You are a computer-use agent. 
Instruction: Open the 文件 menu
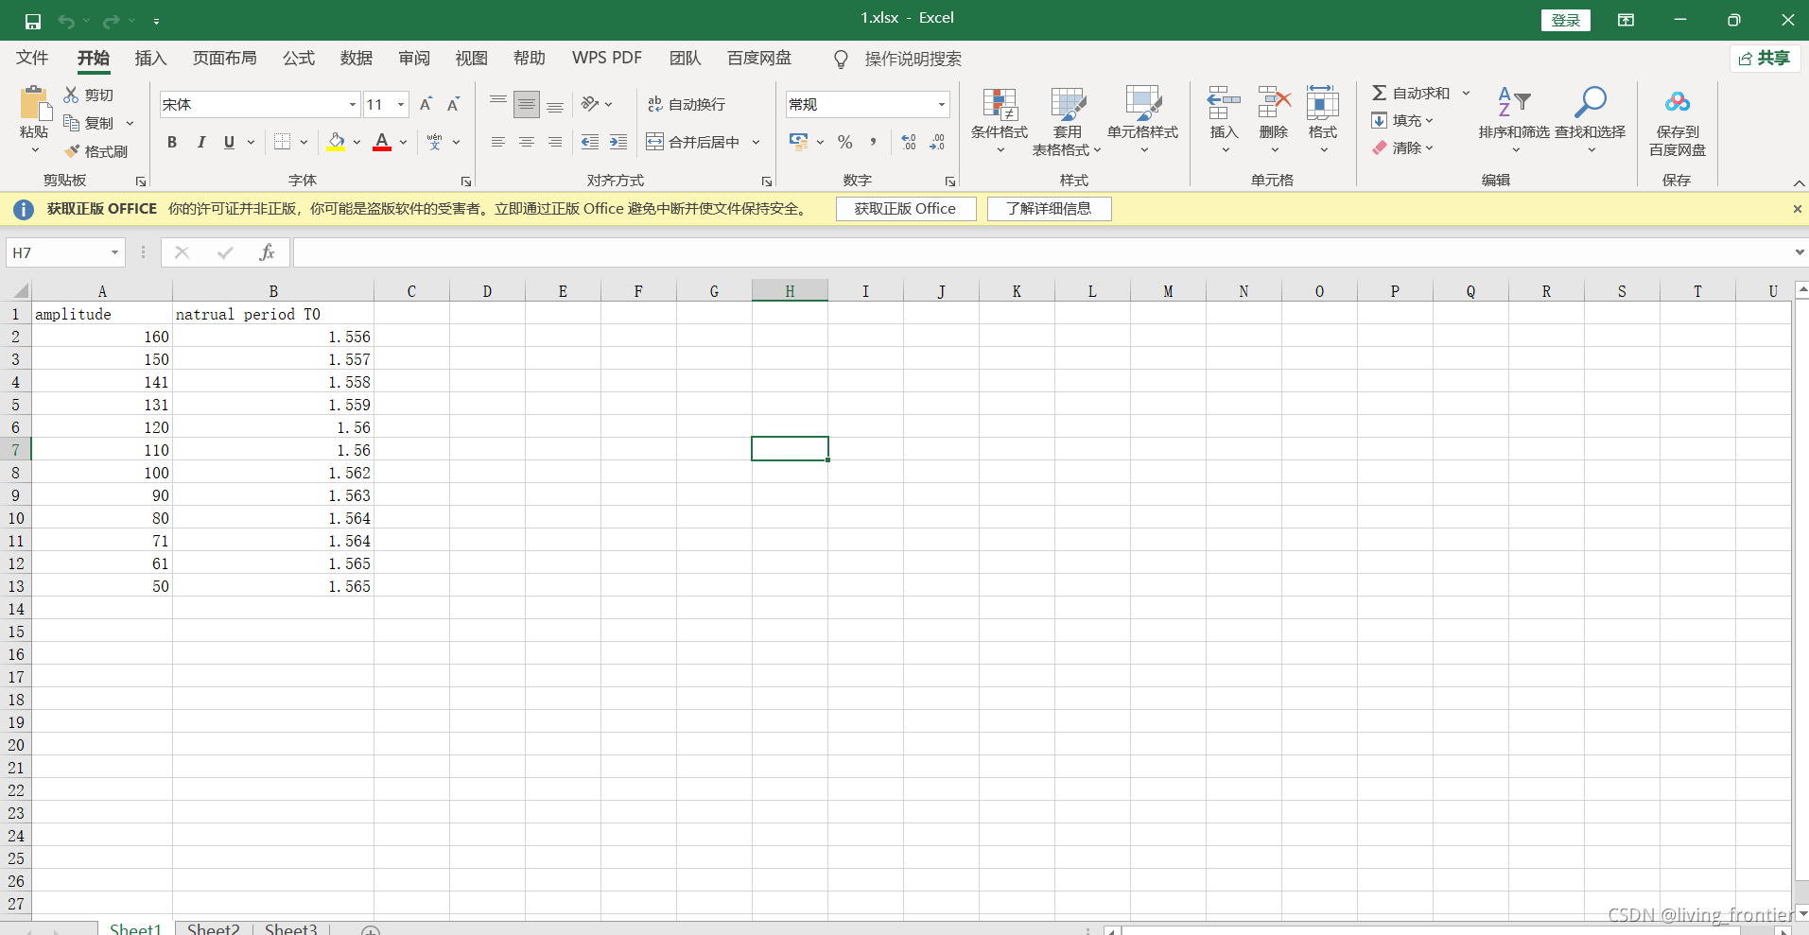click(x=32, y=59)
